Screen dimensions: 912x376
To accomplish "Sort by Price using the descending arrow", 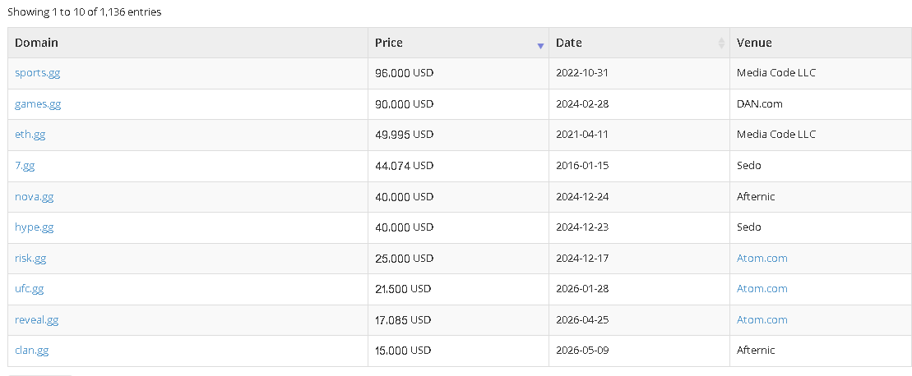I will tap(540, 46).
